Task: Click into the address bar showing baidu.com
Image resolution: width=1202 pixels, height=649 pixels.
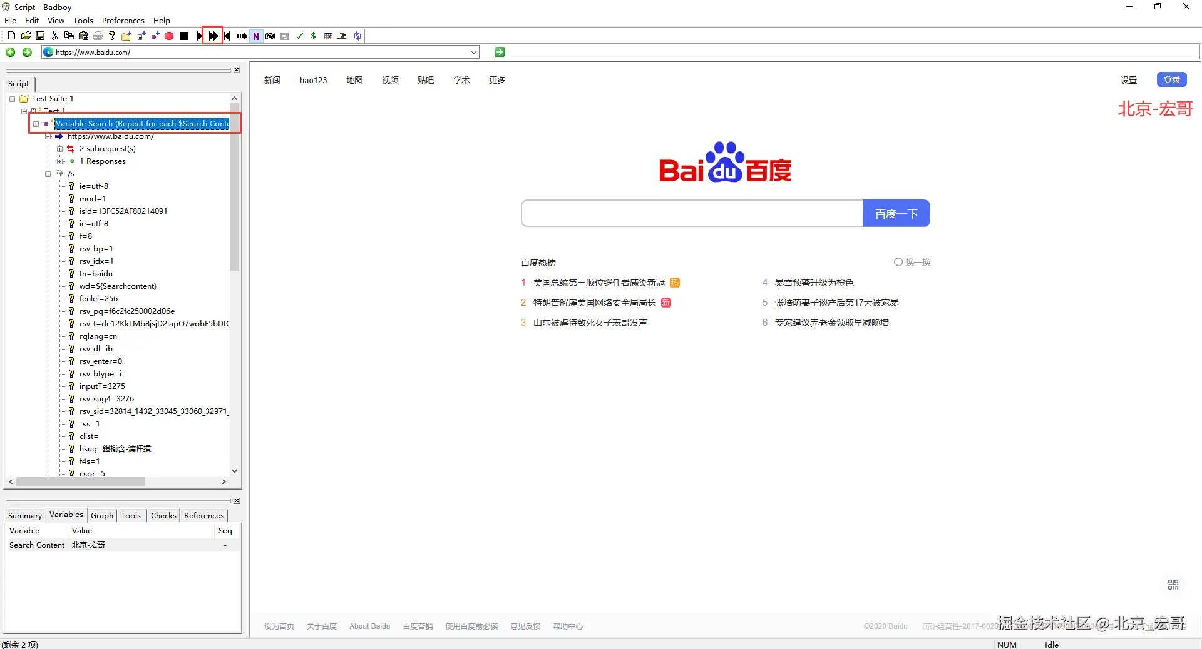Action: pos(260,52)
